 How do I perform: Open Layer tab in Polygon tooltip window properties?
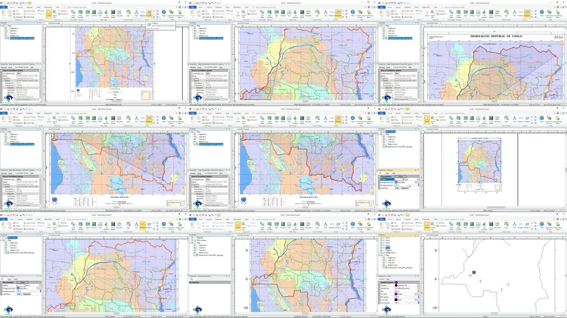pyautogui.click(x=10, y=67)
